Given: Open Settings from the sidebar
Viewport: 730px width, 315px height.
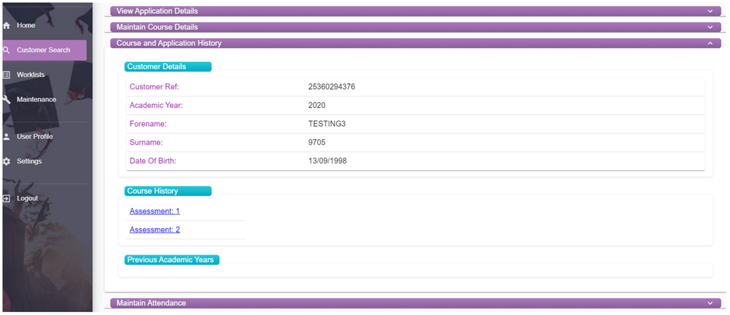Looking at the screenshot, I should (x=29, y=162).
